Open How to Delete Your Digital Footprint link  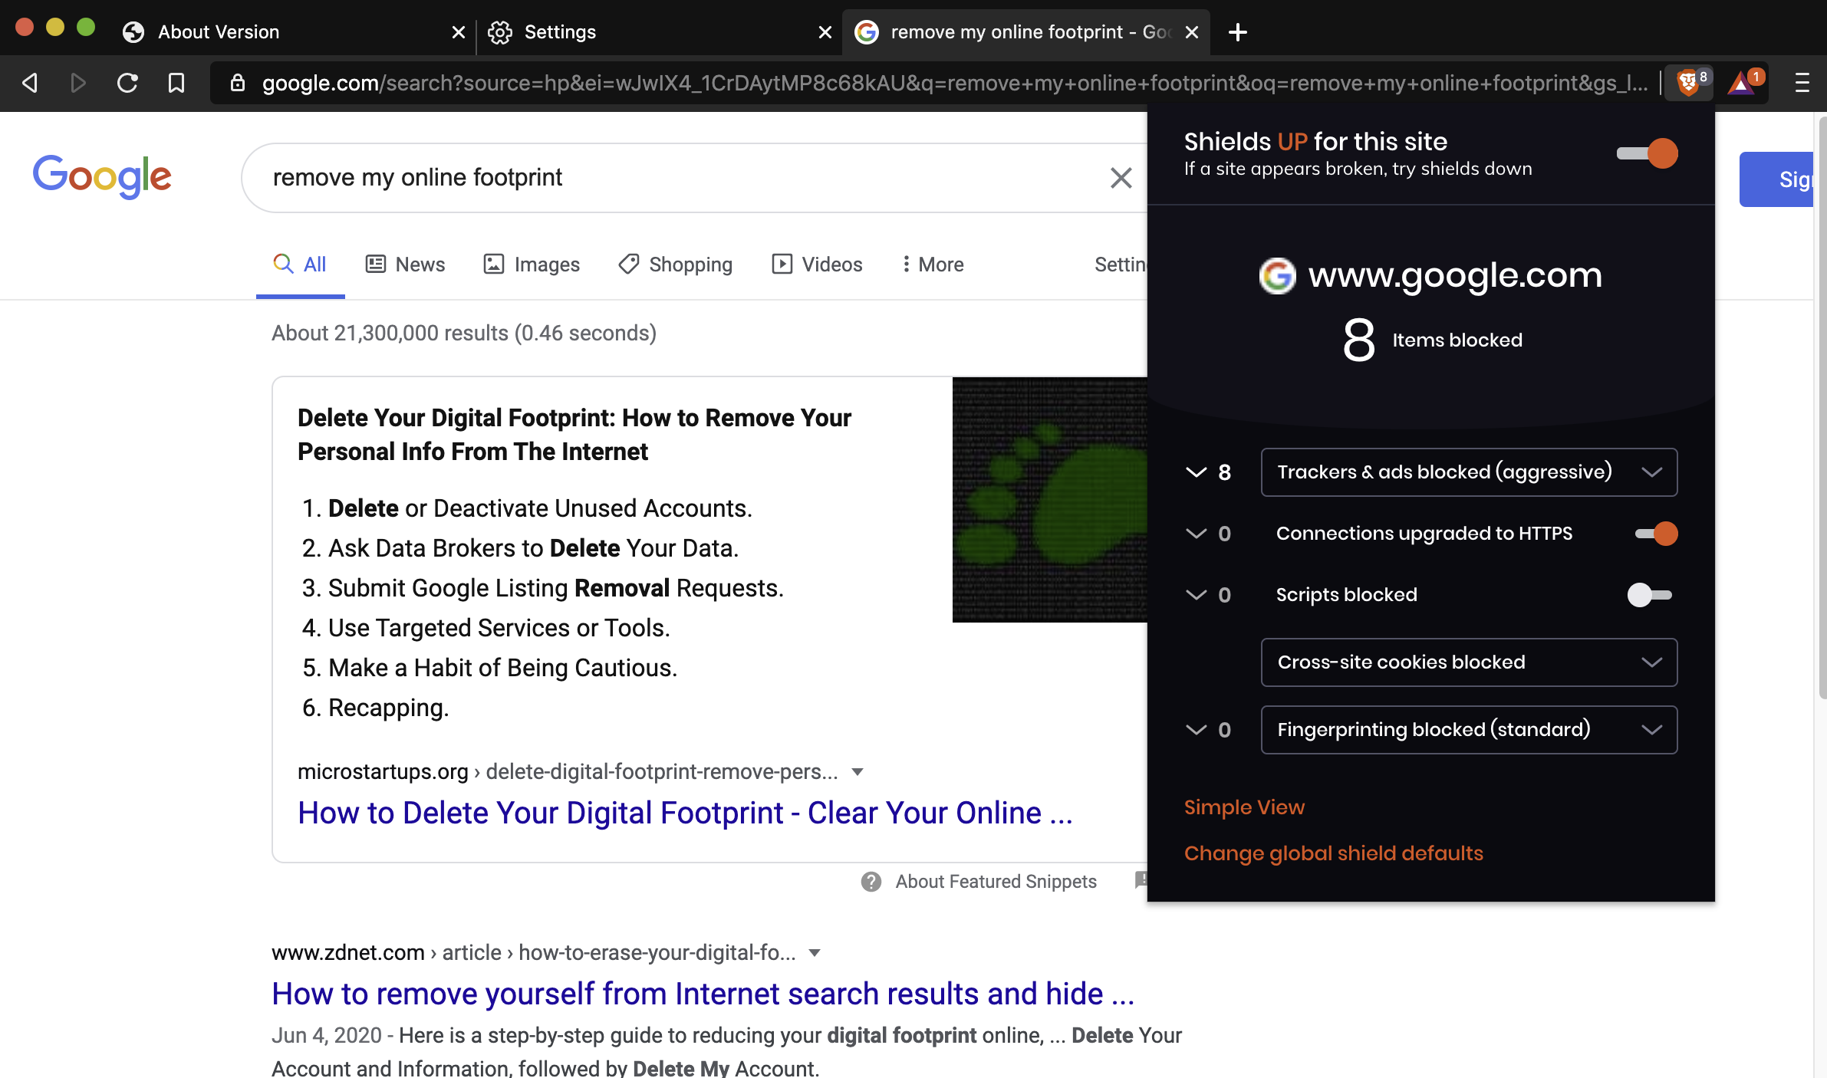685,813
